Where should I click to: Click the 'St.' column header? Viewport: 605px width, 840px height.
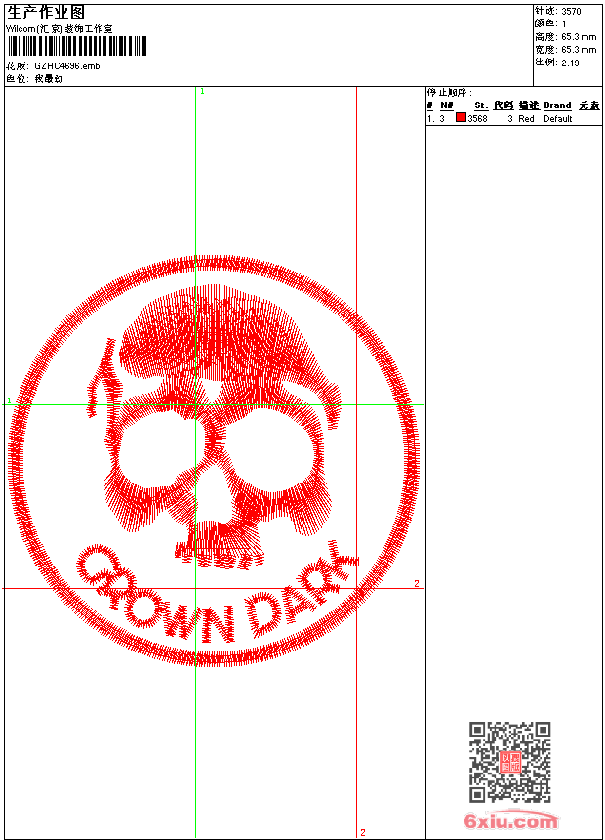(x=480, y=105)
